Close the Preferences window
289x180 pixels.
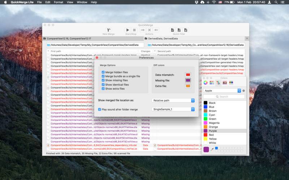tap(97, 58)
